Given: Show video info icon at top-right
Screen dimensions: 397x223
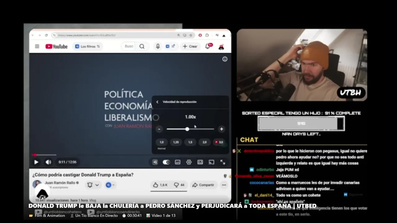Looking at the screenshot, I should 225,59.
